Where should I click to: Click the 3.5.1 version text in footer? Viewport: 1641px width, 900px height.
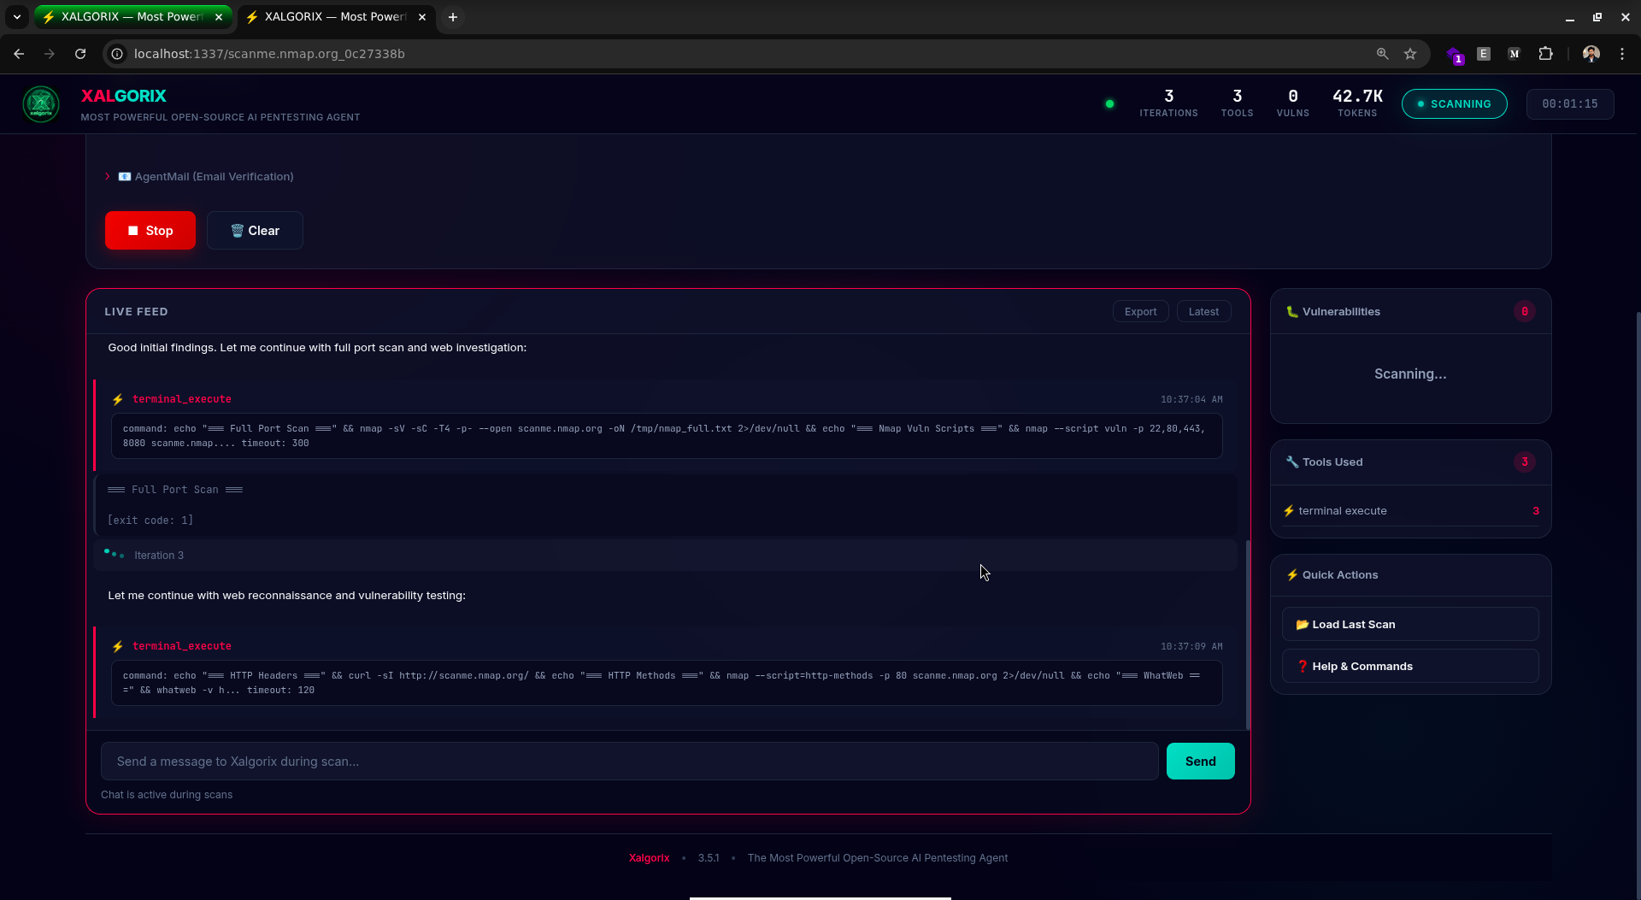[x=709, y=858]
